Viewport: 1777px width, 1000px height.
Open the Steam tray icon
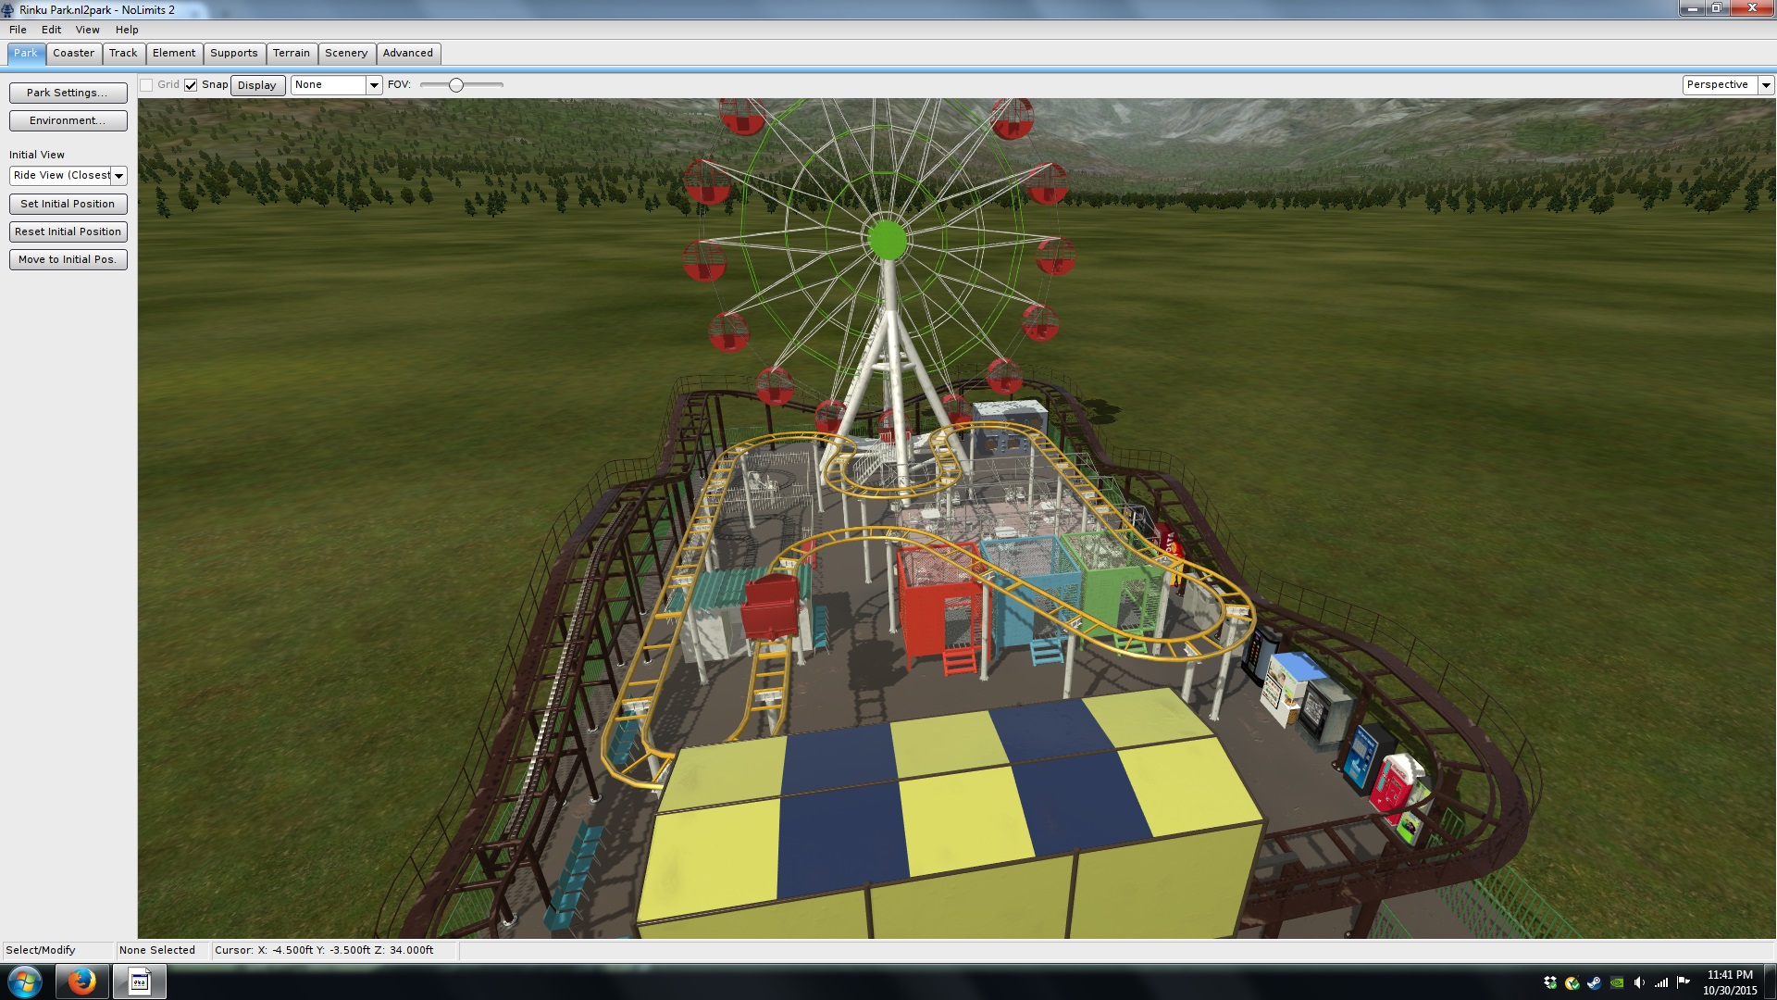tap(1594, 982)
